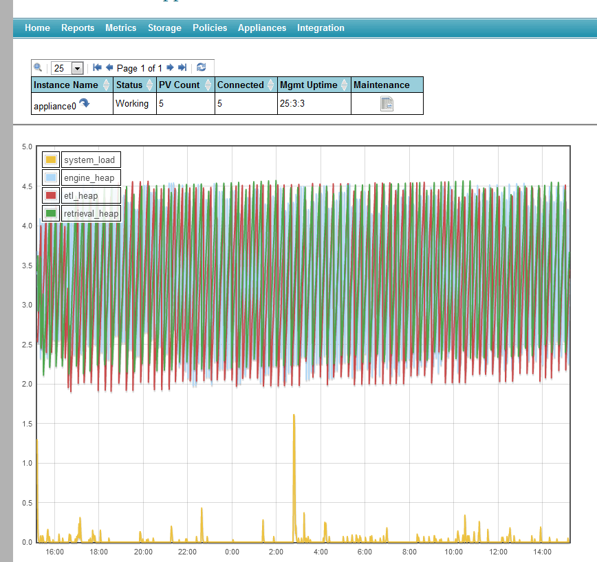Open the page size dropdown showing 25
Viewport: 597px width, 562px height.
click(x=76, y=67)
